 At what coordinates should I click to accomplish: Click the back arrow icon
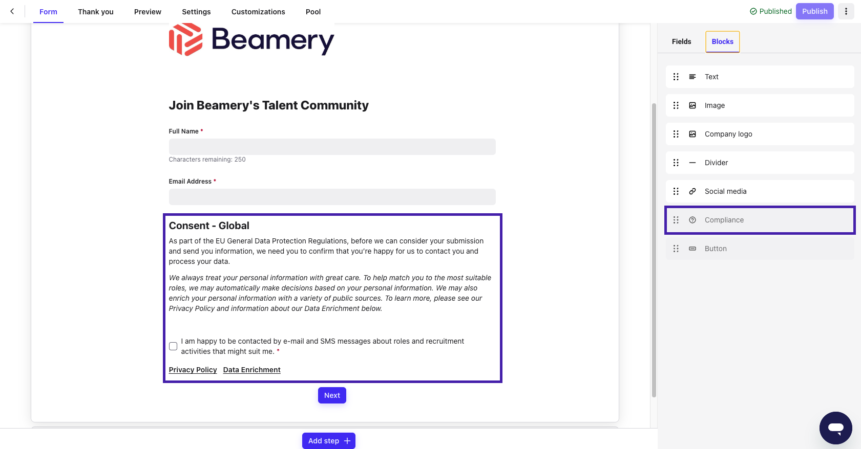(x=12, y=11)
